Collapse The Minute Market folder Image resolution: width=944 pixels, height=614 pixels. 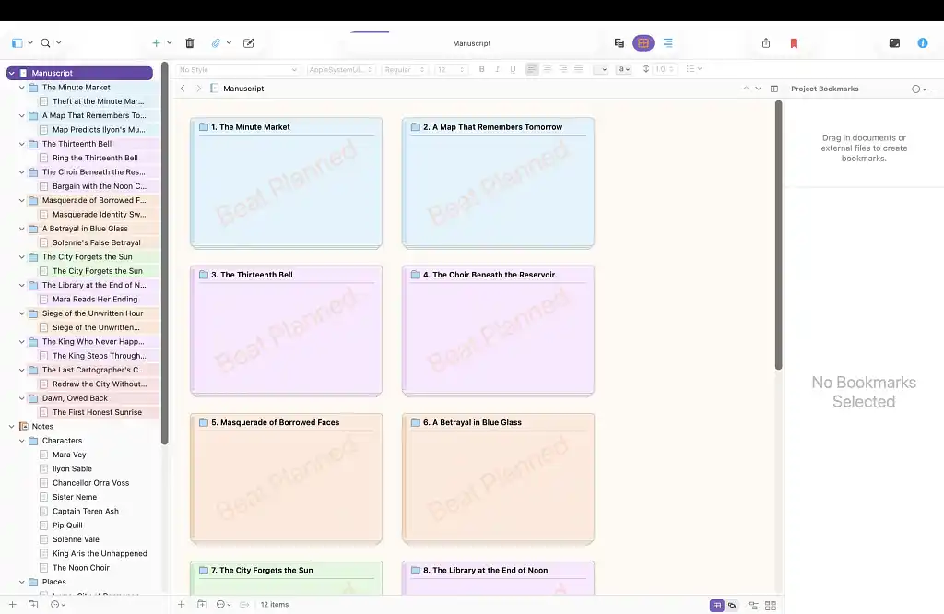22,88
